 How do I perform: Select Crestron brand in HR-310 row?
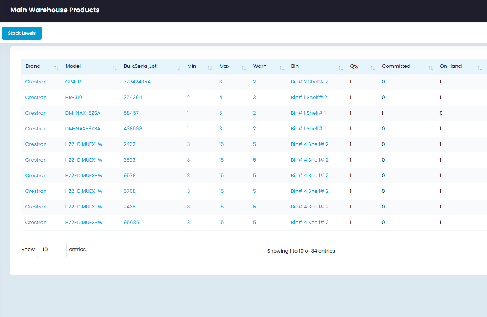(x=36, y=98)
